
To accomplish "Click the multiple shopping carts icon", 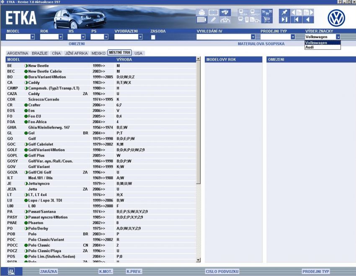I will [267, 12].
